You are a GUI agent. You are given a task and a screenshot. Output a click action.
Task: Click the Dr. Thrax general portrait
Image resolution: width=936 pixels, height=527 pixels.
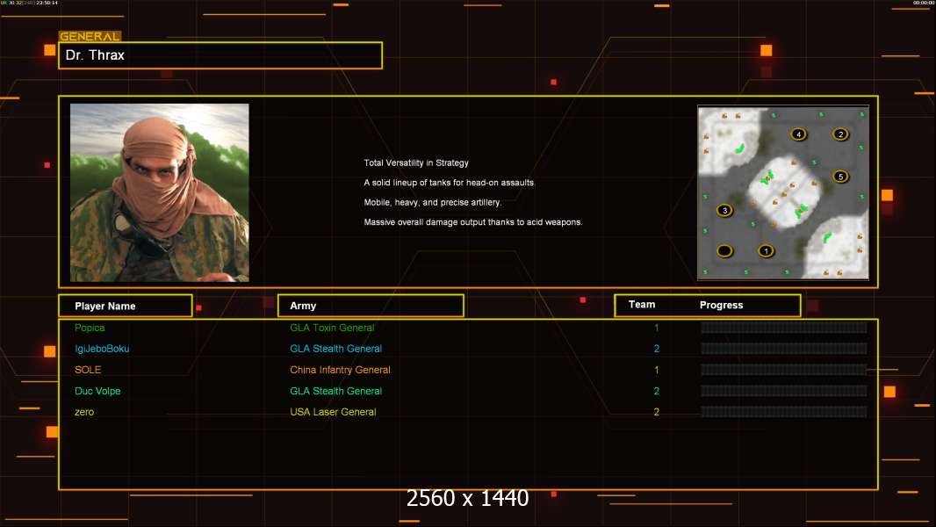pos(160,192)
